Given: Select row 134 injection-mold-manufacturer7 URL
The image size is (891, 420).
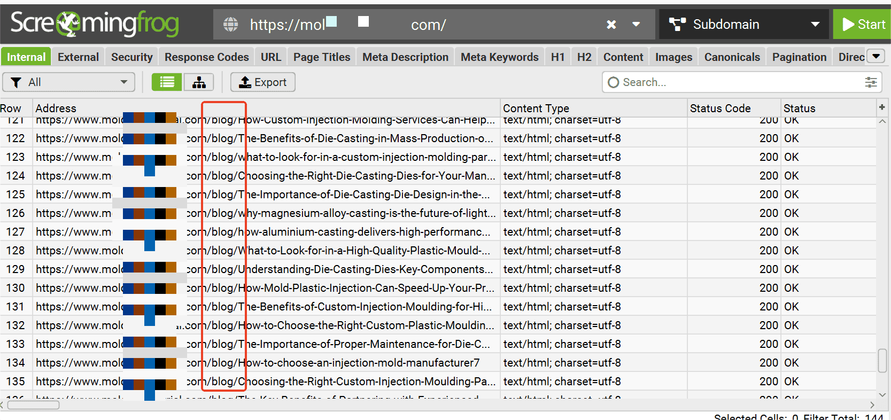Looking at the screenshot, I should tap(266, 363).
